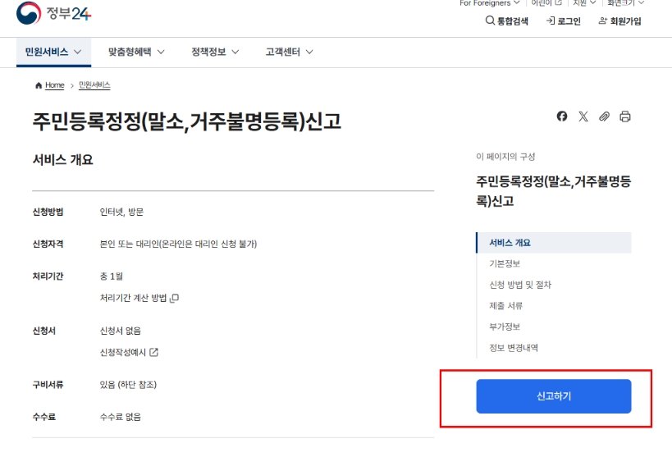Share the page on X
Viewport: 672px width, 457px height.
pos(583,117)
